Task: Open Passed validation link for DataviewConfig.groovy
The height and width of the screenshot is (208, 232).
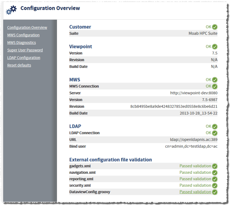Action: pyautogui.click(x=195, y=192)
